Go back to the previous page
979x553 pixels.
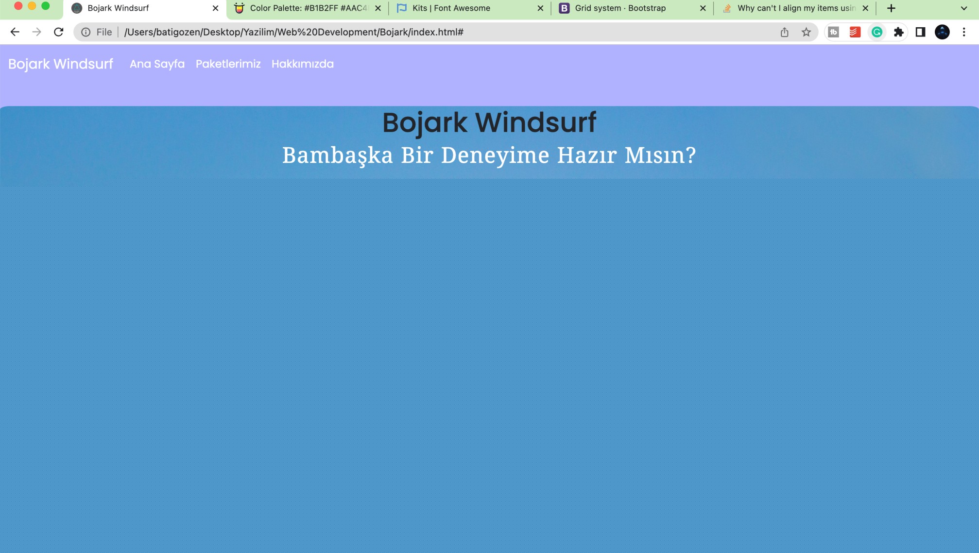pos(15,32)
